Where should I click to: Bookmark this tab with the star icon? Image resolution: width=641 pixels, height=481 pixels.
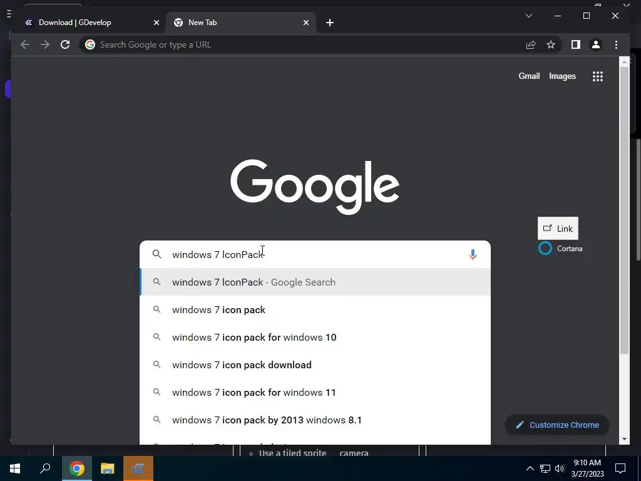click(551, 44)
